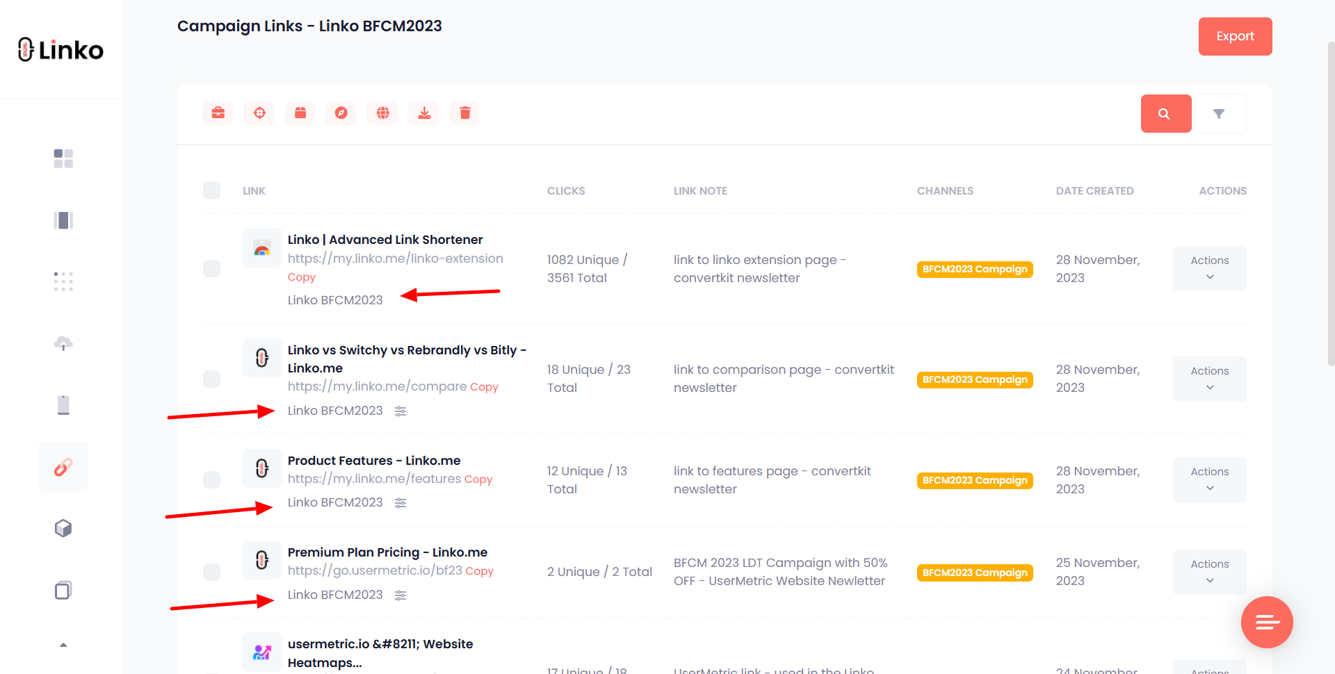Click settings sliders icon in Product Features row
Viewport: 1335px width, 674px height.
pos(400,503)
